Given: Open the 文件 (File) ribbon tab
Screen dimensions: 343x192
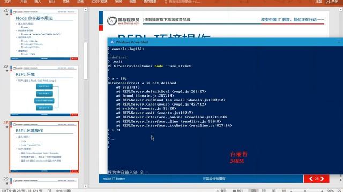Looking at the screenshot, I should (x=8, y=1).
